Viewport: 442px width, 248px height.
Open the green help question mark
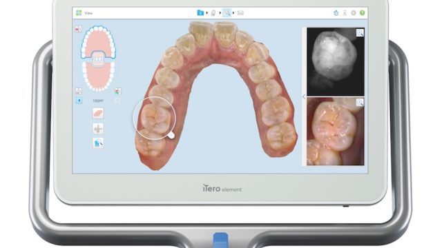pos(362,13)
